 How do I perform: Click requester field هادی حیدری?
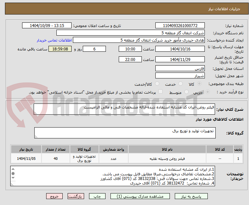coord(139,40)
